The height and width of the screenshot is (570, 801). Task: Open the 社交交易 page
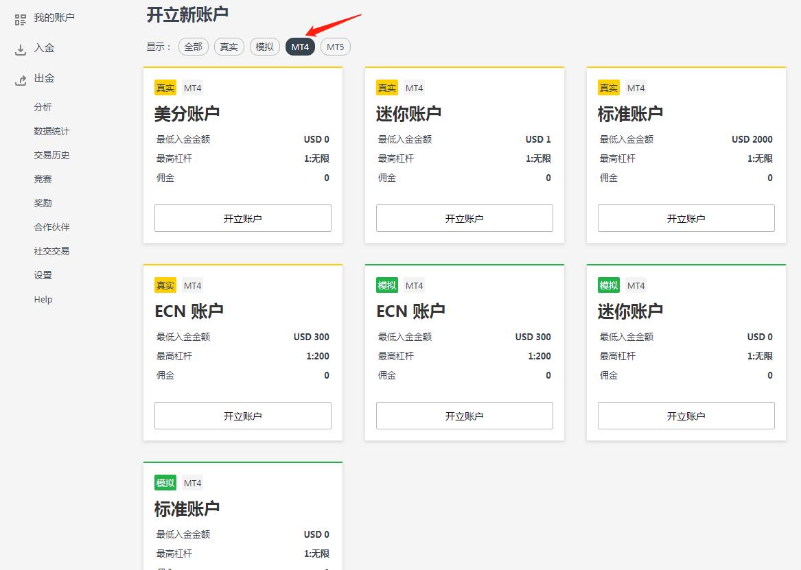click(x=51, y=251)
